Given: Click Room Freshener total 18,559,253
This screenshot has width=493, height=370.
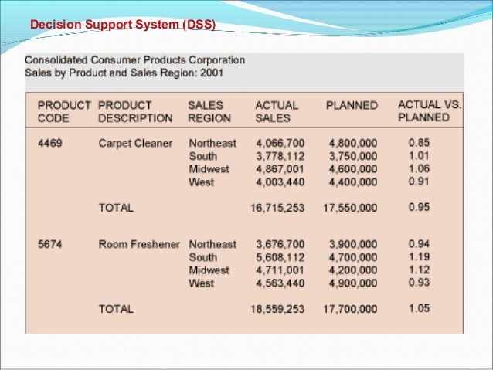Looking at the screenshot, I should click(x=277, y=309).
